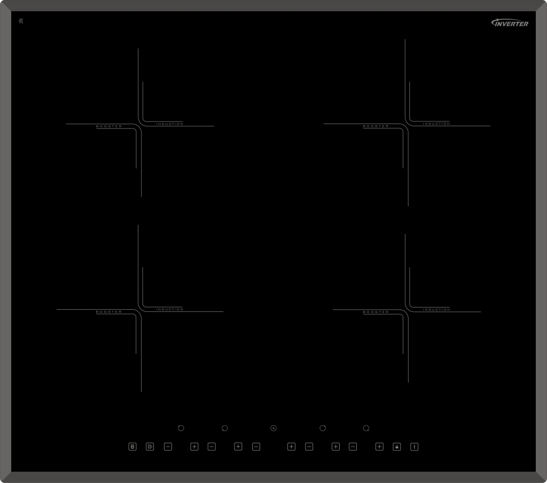Raise the rear-right zone power level

pyautogui.click(x=335, y=447)
